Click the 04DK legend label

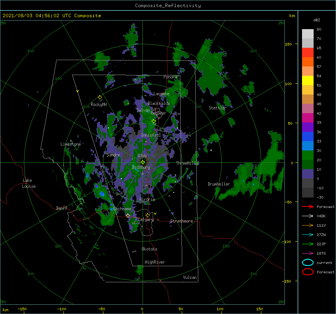321,216
